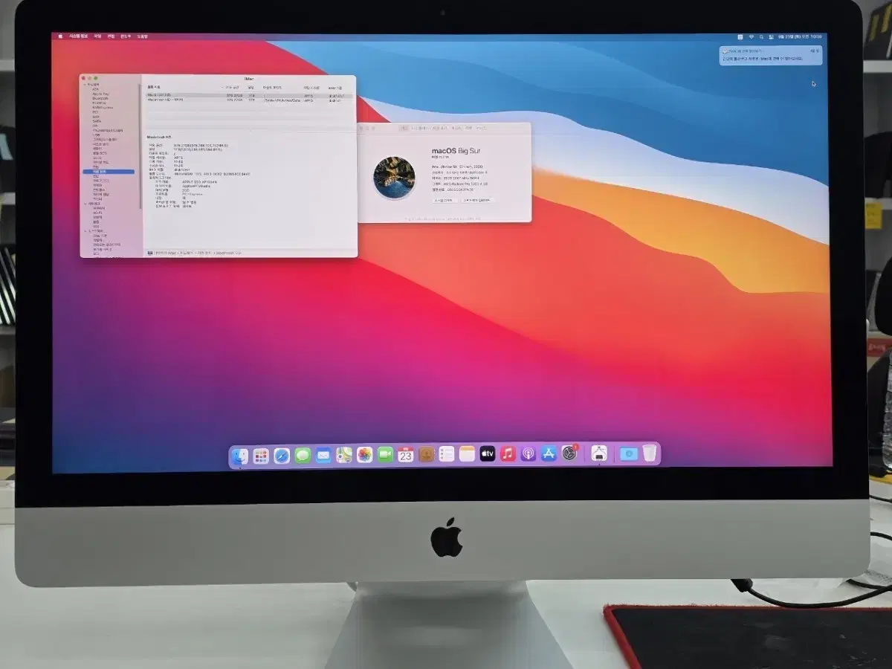Open the Music app in the Dock
Image resolution: width=892 pixels, height=669 pixels.
[x=508, y=454]
